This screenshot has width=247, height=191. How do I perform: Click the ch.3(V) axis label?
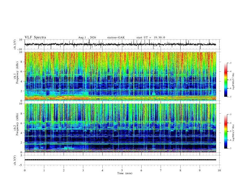coord(15,160)
